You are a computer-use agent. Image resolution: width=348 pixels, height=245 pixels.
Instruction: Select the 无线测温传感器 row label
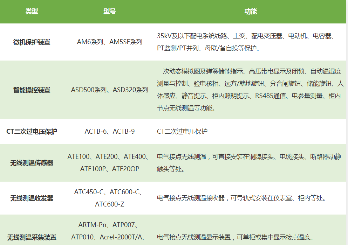(x=32, y=163)
